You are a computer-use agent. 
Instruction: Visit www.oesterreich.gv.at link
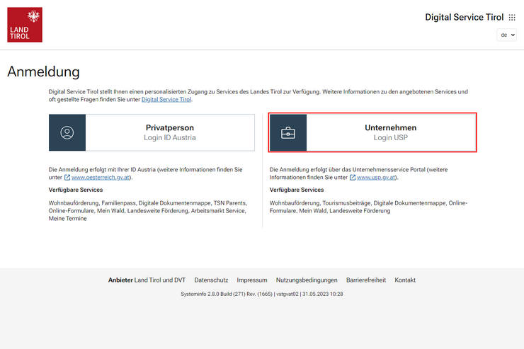coord(101,178)
